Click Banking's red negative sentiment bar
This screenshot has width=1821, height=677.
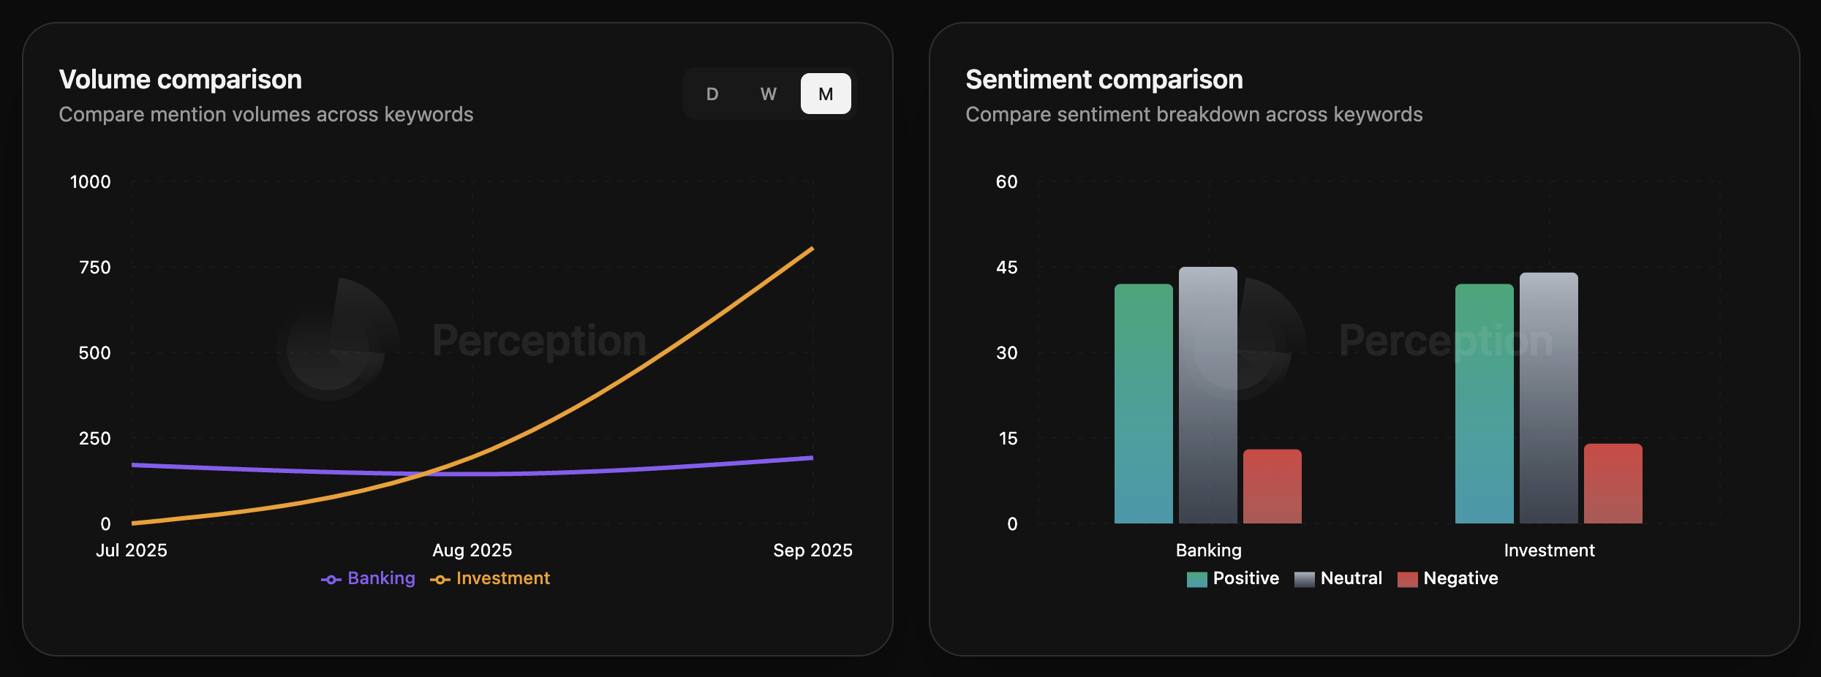[1272, 486]
